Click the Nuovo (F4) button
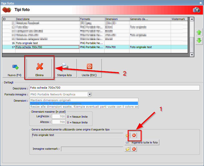204x166 pixels. [14, 68]
